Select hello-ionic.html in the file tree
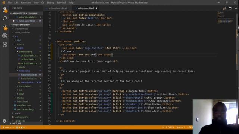This screenshot has width=239, height=134. pos(26,75)
